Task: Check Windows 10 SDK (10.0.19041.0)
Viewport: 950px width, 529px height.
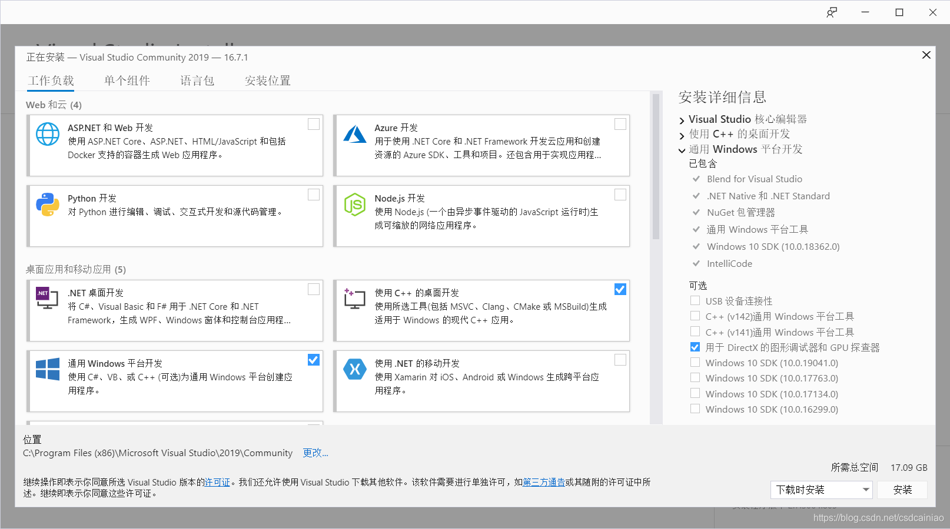Action: (695, 362)
